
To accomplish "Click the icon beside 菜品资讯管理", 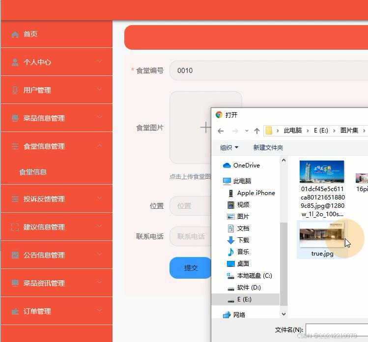I will coord(15,283).
